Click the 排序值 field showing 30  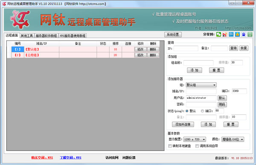tap(237, 63)
